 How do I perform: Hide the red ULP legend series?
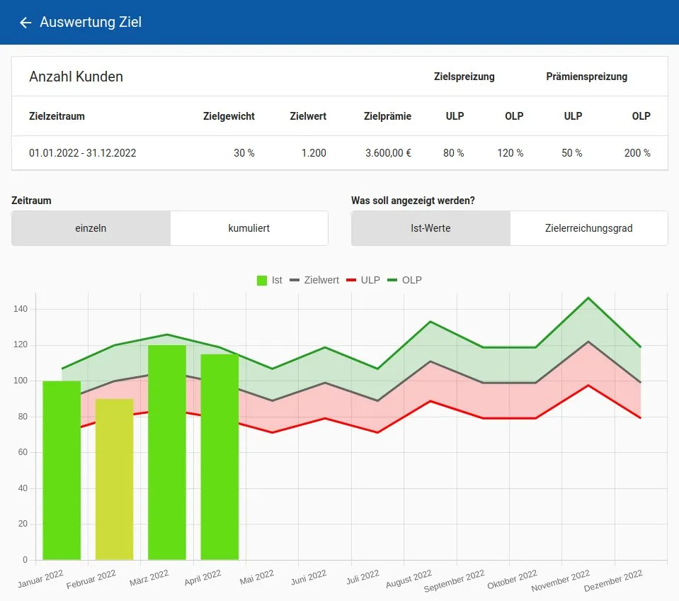coord(363,280)
